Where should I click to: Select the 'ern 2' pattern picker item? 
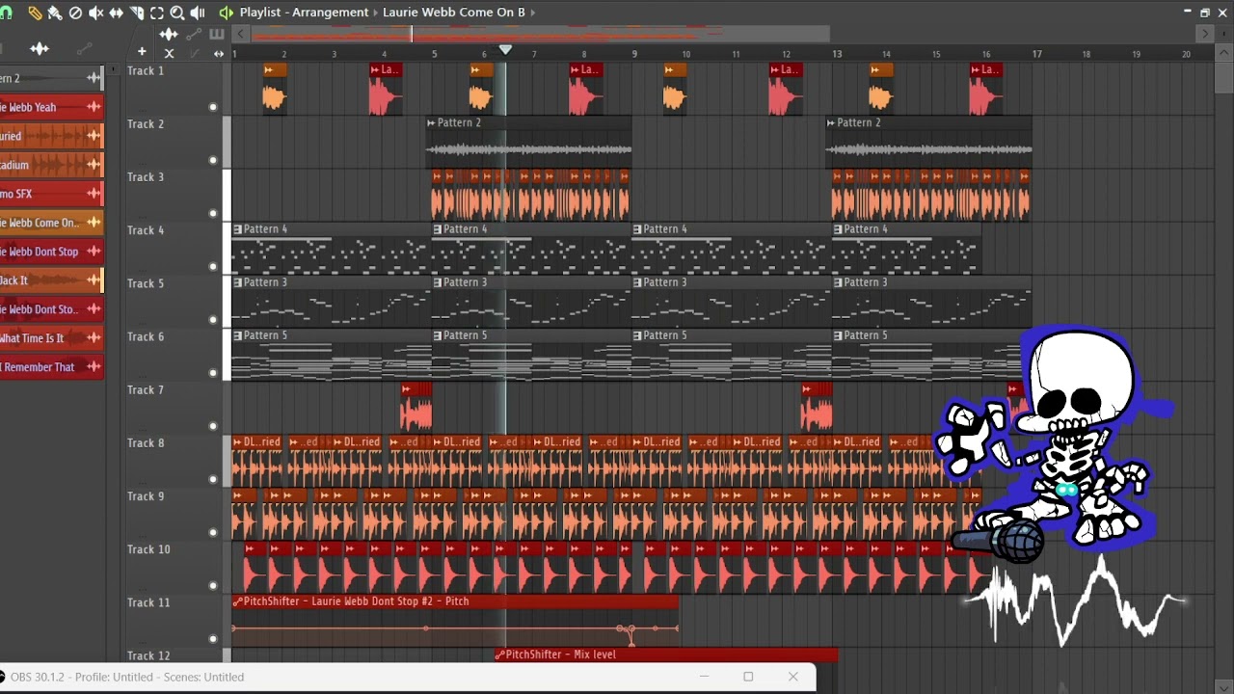point(52,78)
